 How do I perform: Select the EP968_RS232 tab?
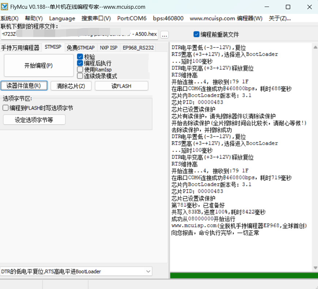[138, 47]
